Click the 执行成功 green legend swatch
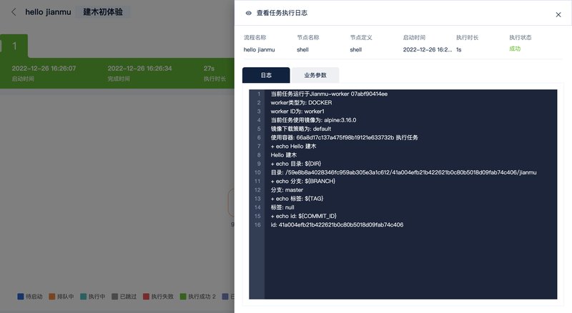The image size is (572, 313). click(x=182, y=296)
